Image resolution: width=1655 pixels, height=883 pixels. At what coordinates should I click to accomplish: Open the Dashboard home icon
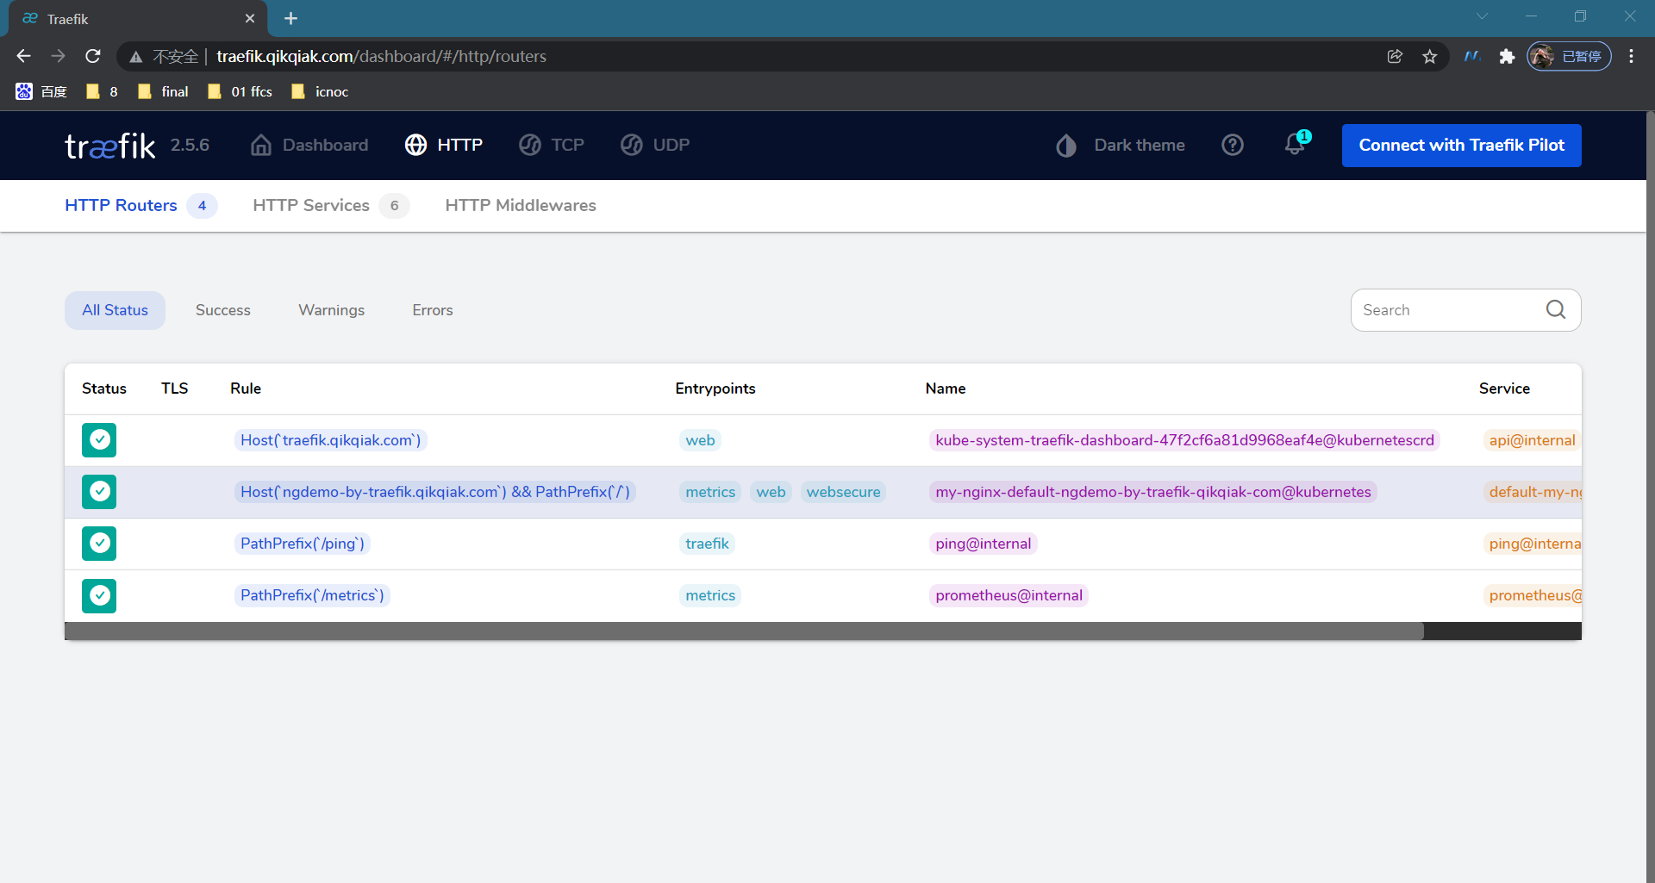[x=261, y=145]
